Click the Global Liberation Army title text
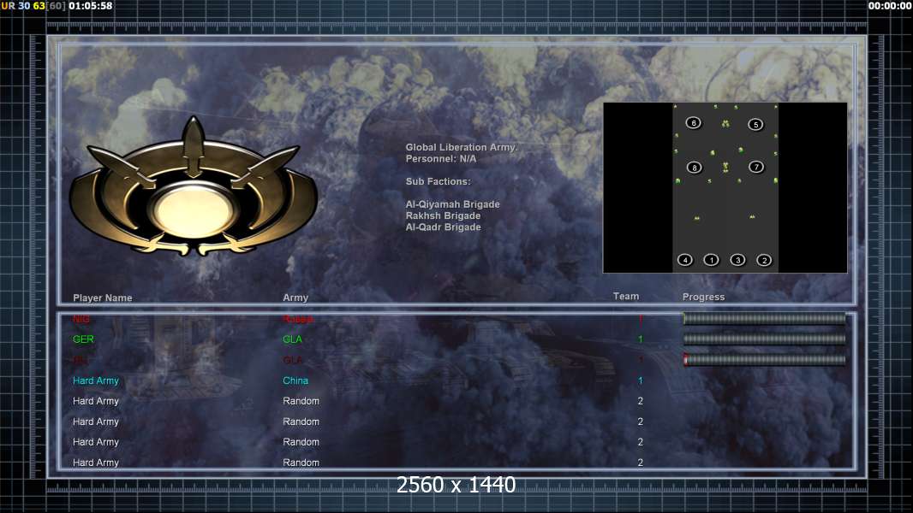The image size is (913, 513). [x=461, y=147]
